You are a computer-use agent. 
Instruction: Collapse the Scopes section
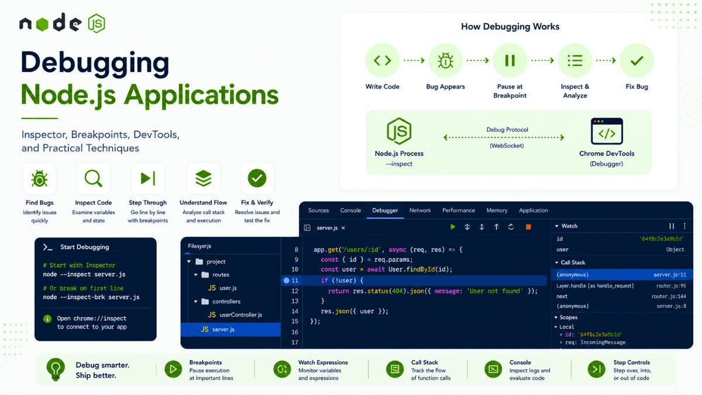[556, 318]
